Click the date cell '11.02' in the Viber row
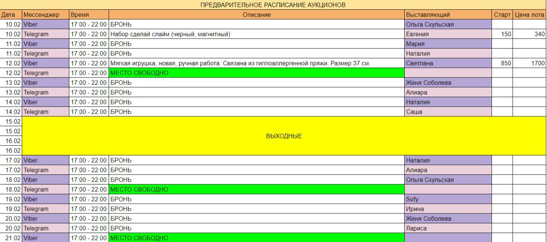547x242 pixels. (x=11, y=44)
